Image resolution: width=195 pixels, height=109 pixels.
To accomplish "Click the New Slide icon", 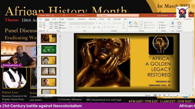I will click(51, 23).
